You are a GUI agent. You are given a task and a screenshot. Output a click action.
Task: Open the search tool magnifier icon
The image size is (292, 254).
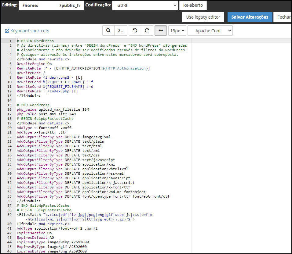pos(108,30)
